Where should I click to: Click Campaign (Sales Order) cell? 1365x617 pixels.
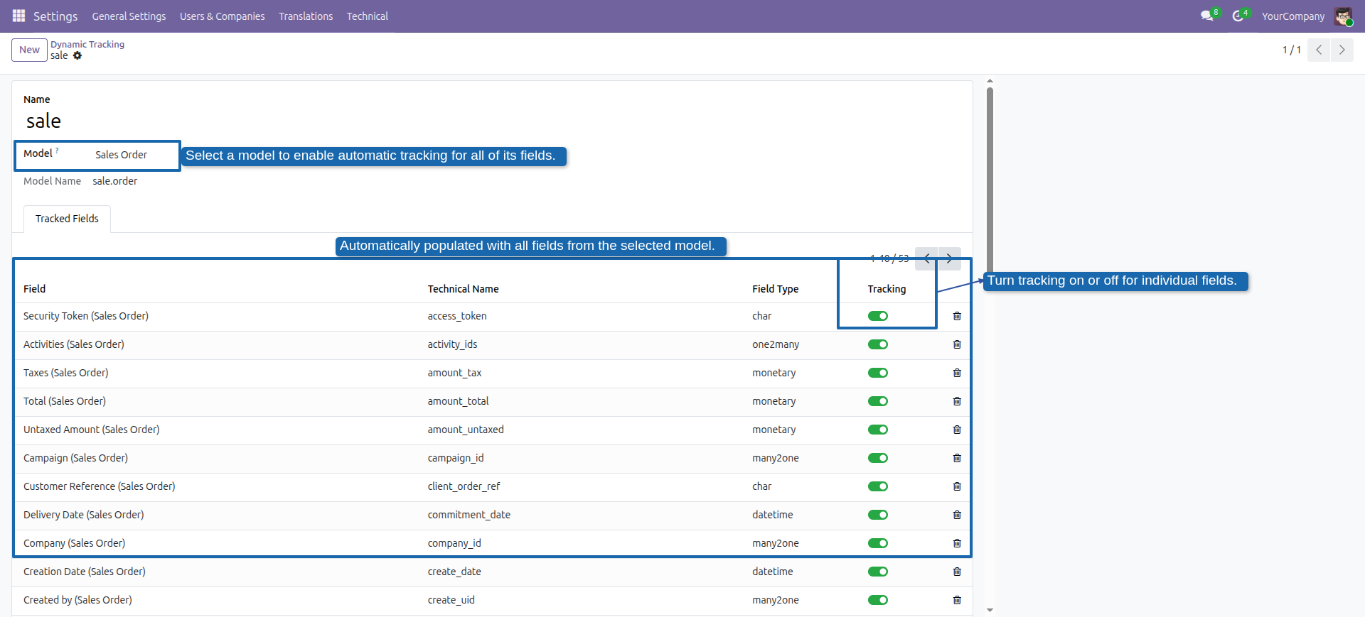(75, 458)
